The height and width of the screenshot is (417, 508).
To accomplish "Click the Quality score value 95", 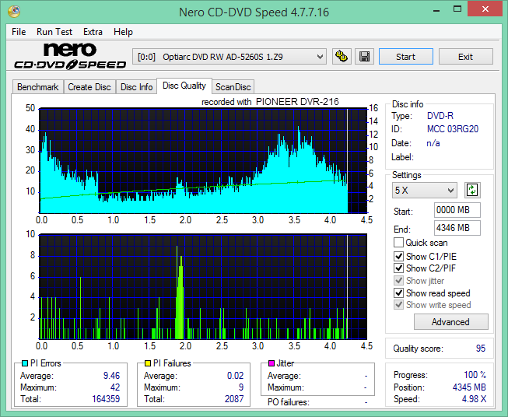I will coord(481,349).
